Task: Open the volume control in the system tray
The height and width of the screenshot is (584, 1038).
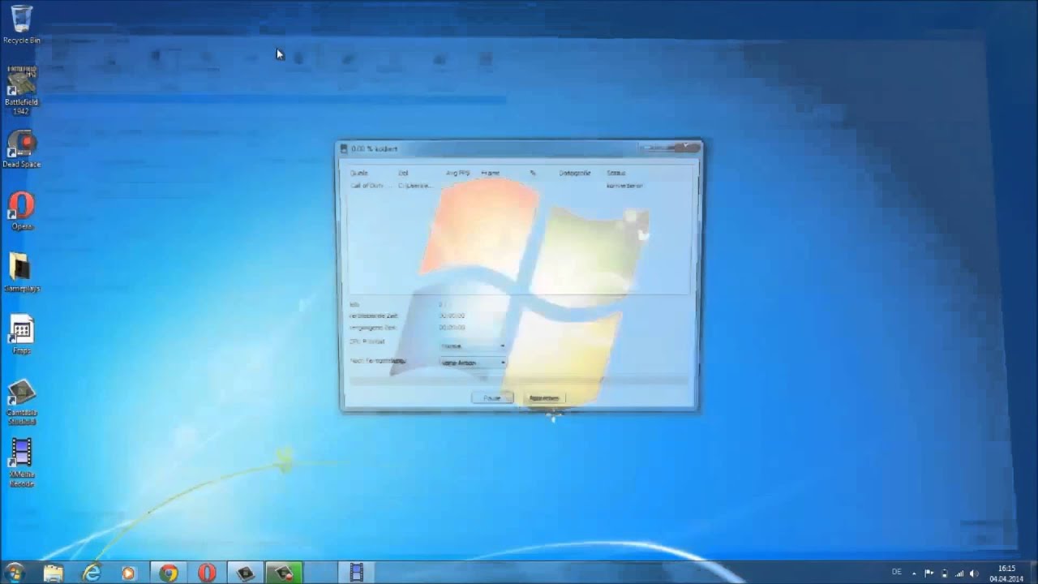Action: [974, 573]
